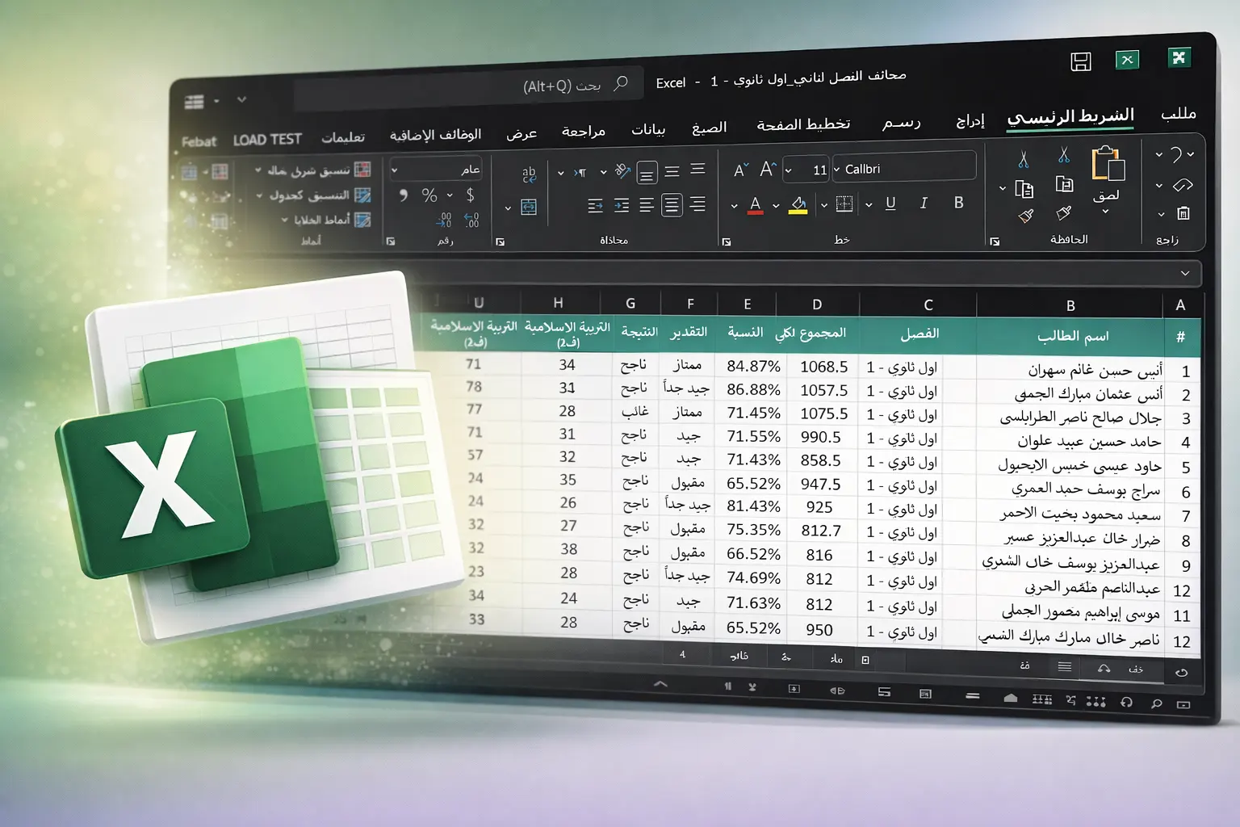Click the Borders grid icon
The width and height of the screenshot is (1240, 827).
[x=844, y=204]
